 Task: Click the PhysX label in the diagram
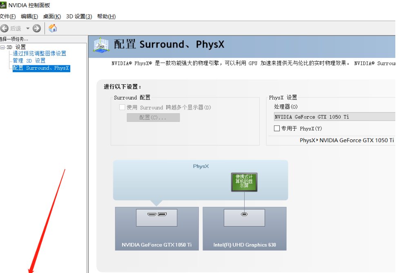click(201, 166)
